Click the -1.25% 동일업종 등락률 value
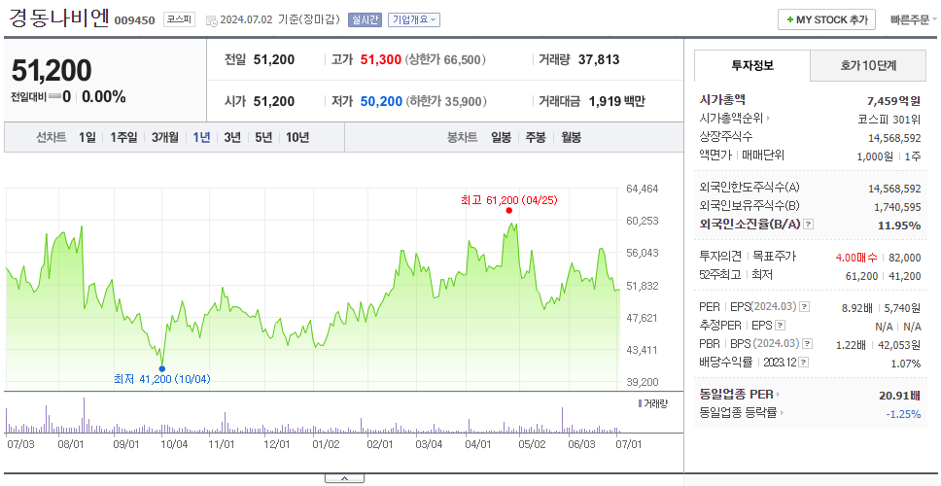This screenshot has width=941, height=486. (903, 414)
